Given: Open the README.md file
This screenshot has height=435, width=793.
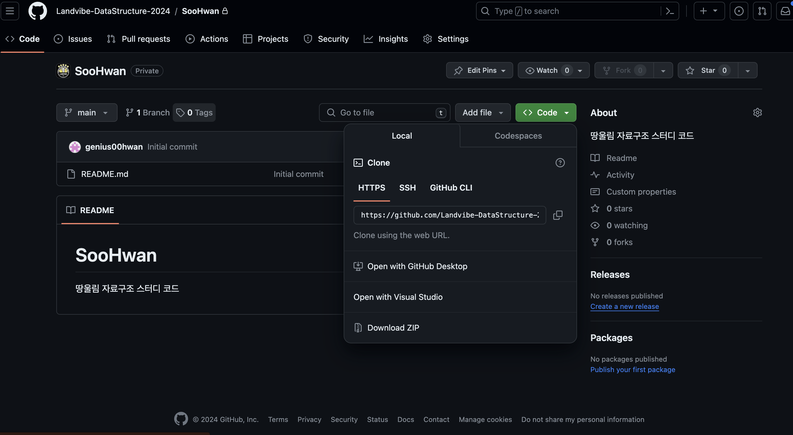Looking at the screenshot, I should (105, 174).
